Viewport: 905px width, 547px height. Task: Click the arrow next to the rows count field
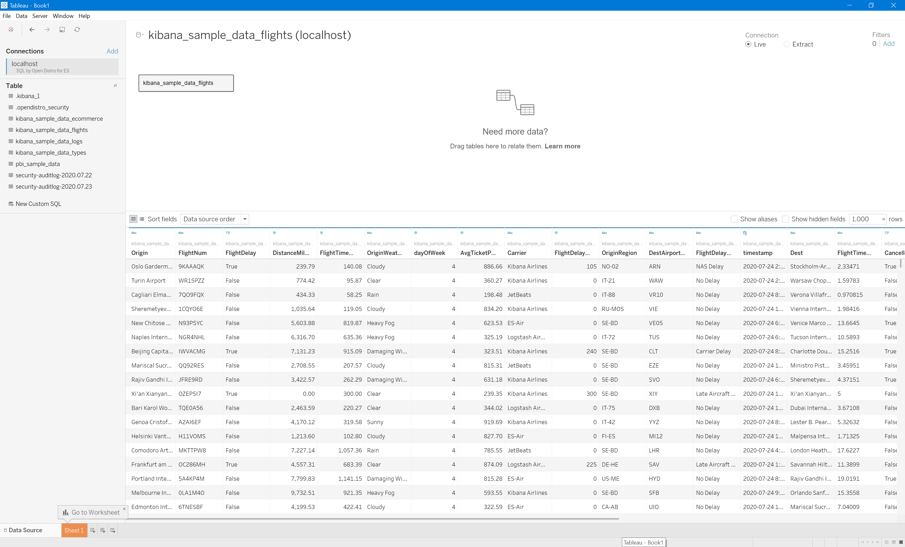(x=883, y=219)
